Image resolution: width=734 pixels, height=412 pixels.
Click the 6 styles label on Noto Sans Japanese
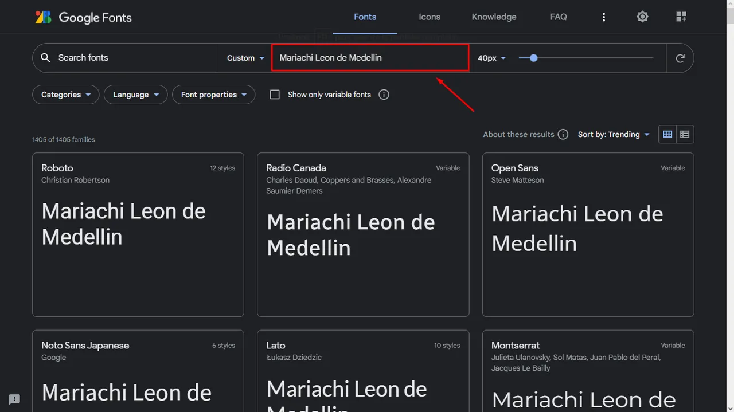224,346
